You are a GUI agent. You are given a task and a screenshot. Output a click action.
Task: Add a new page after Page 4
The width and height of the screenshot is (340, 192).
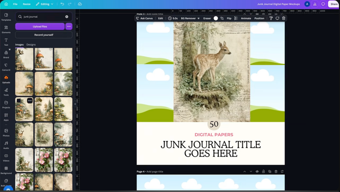pyautogui.click(x=282, y=171)
